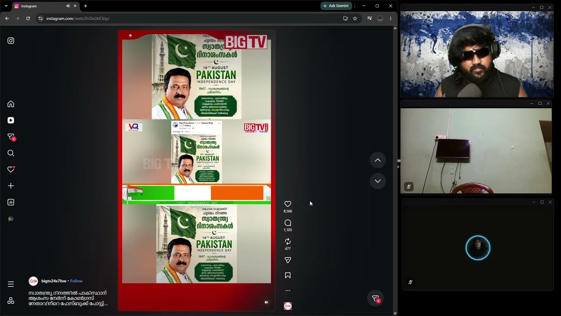Open the bigtv24x7live profile name
Viewport: 561px width, 316px height.
[x=53, y=281]
